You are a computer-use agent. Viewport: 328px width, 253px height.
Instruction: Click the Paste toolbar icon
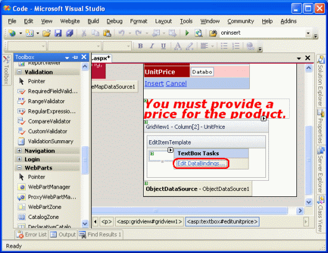tap(107, 33)
